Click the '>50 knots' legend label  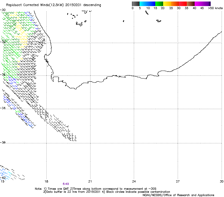click(x=215, y=8)
